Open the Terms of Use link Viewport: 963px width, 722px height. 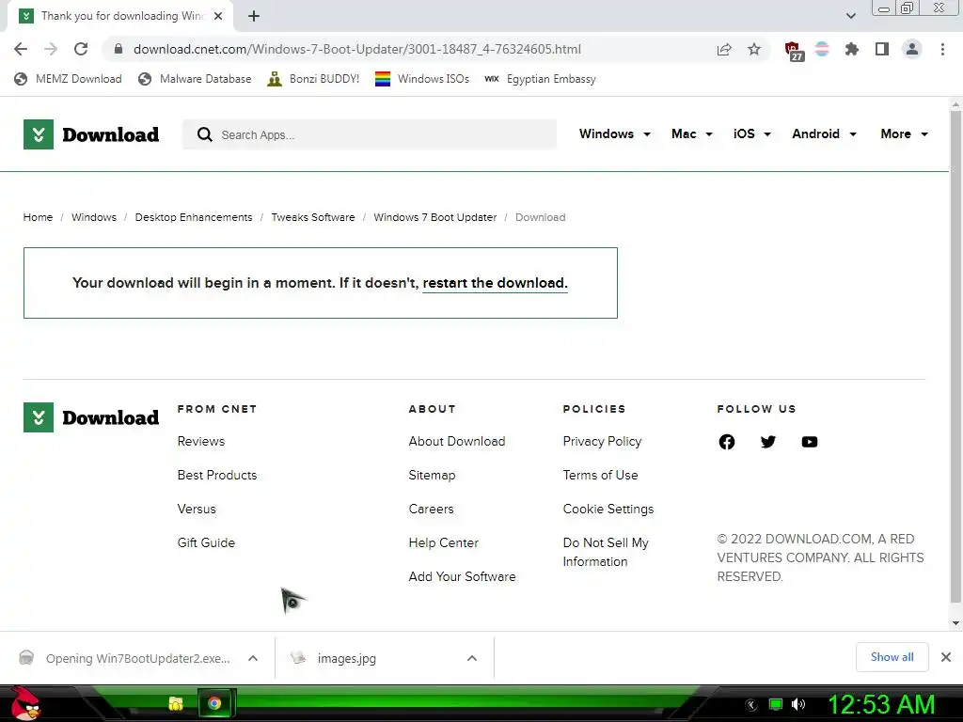tap(600, 475)
